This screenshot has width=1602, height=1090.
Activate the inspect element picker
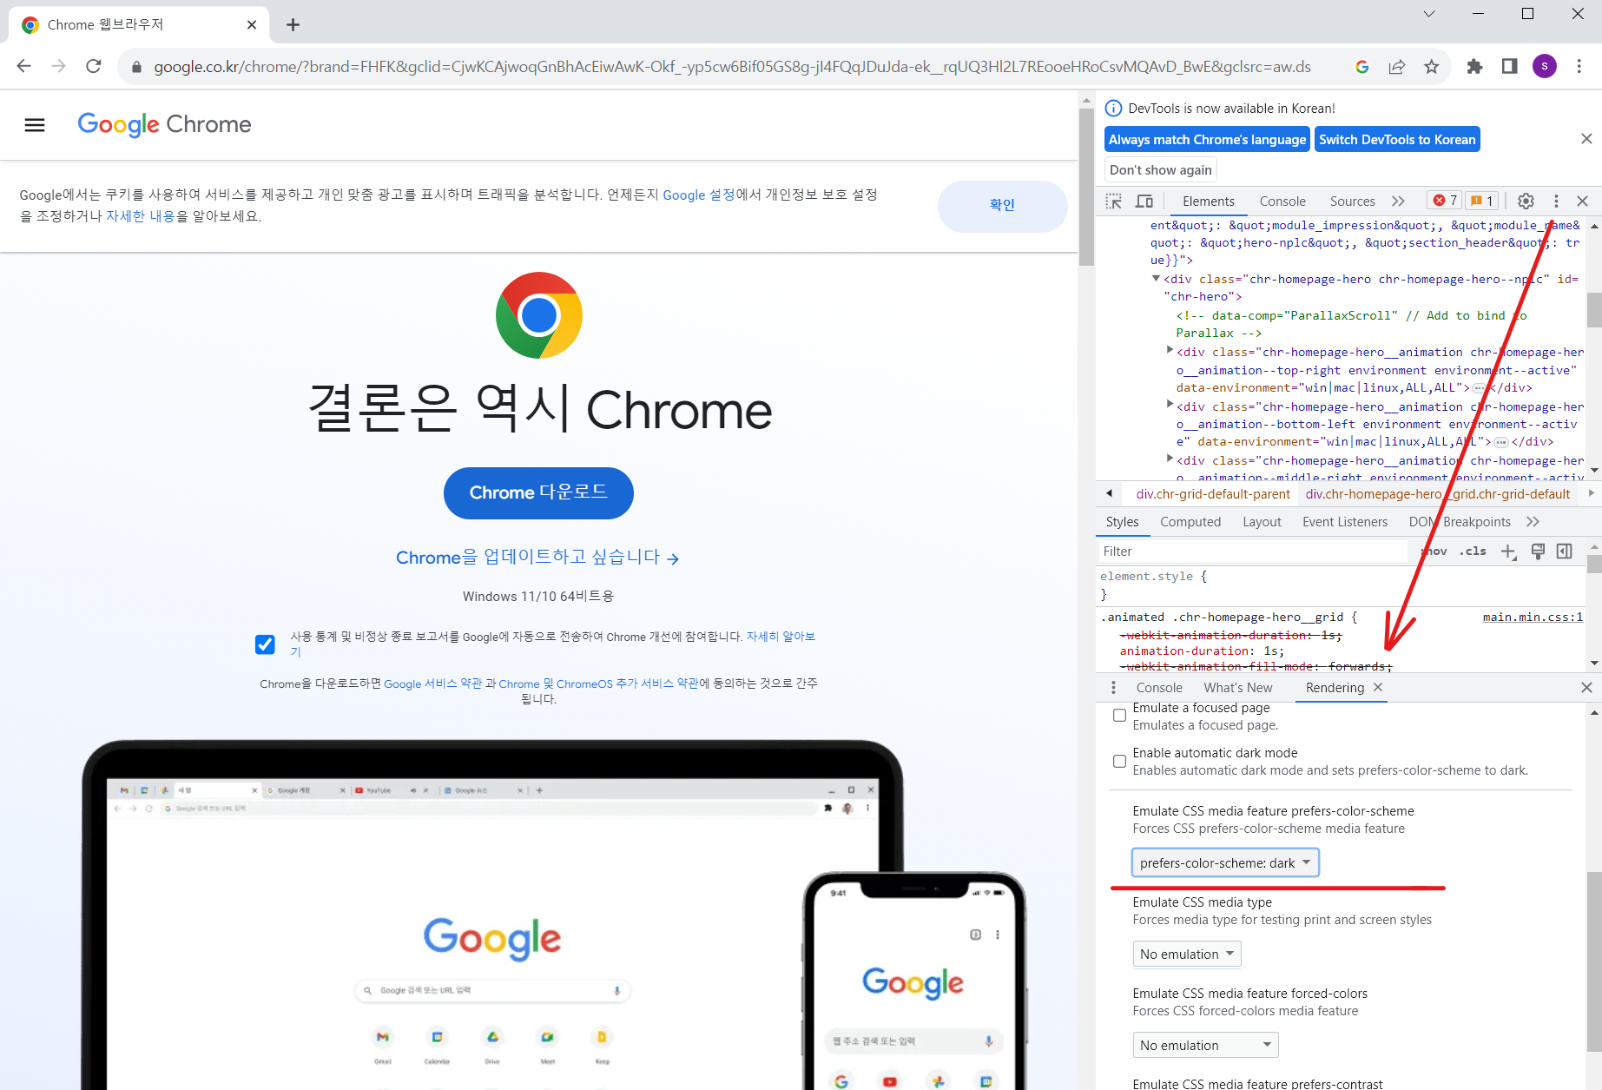coord(1114,201)
